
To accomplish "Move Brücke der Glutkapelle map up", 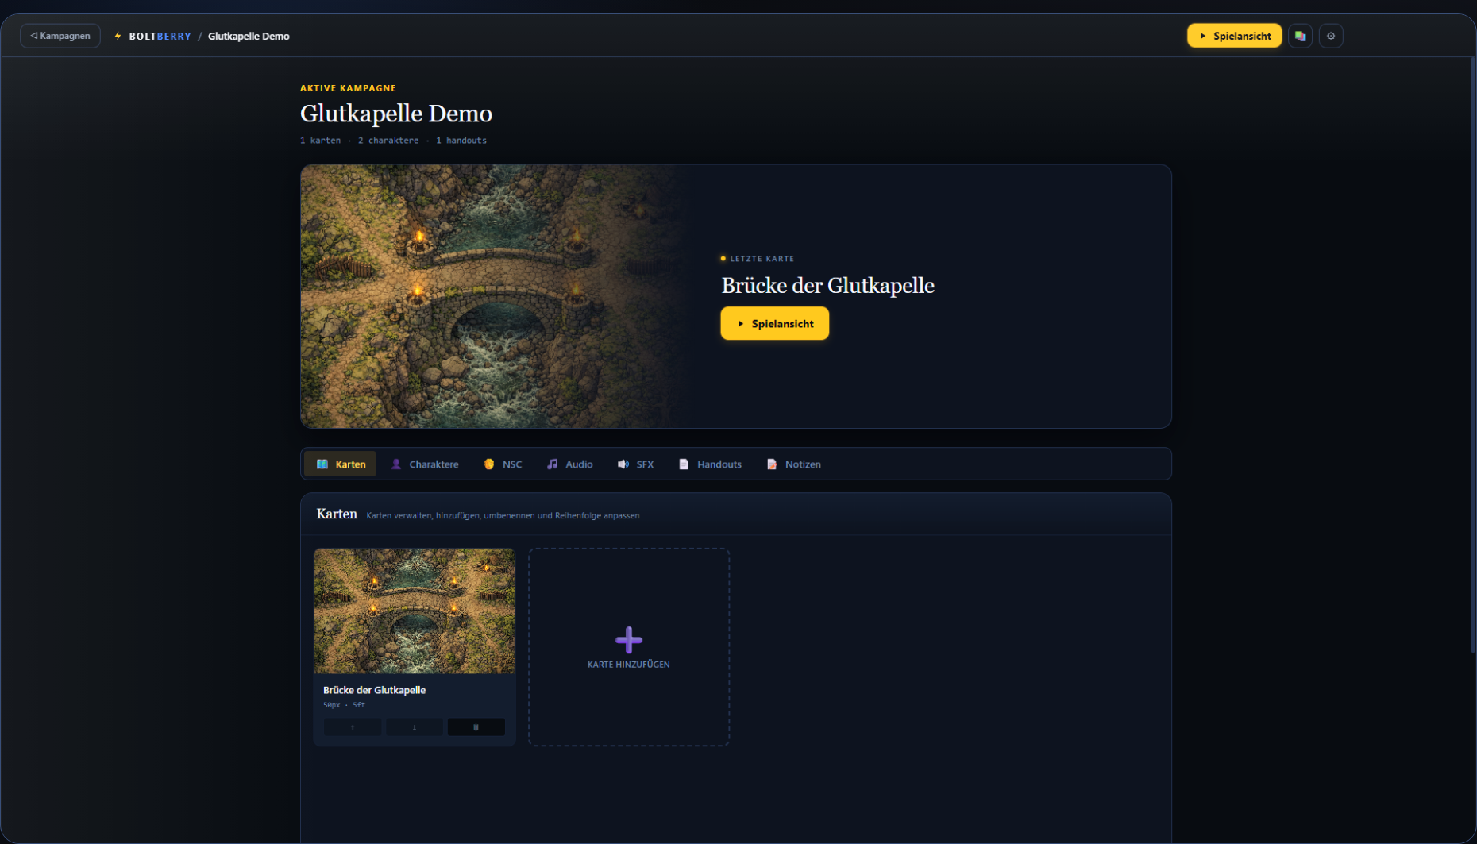I will click(x=353, y=726).
